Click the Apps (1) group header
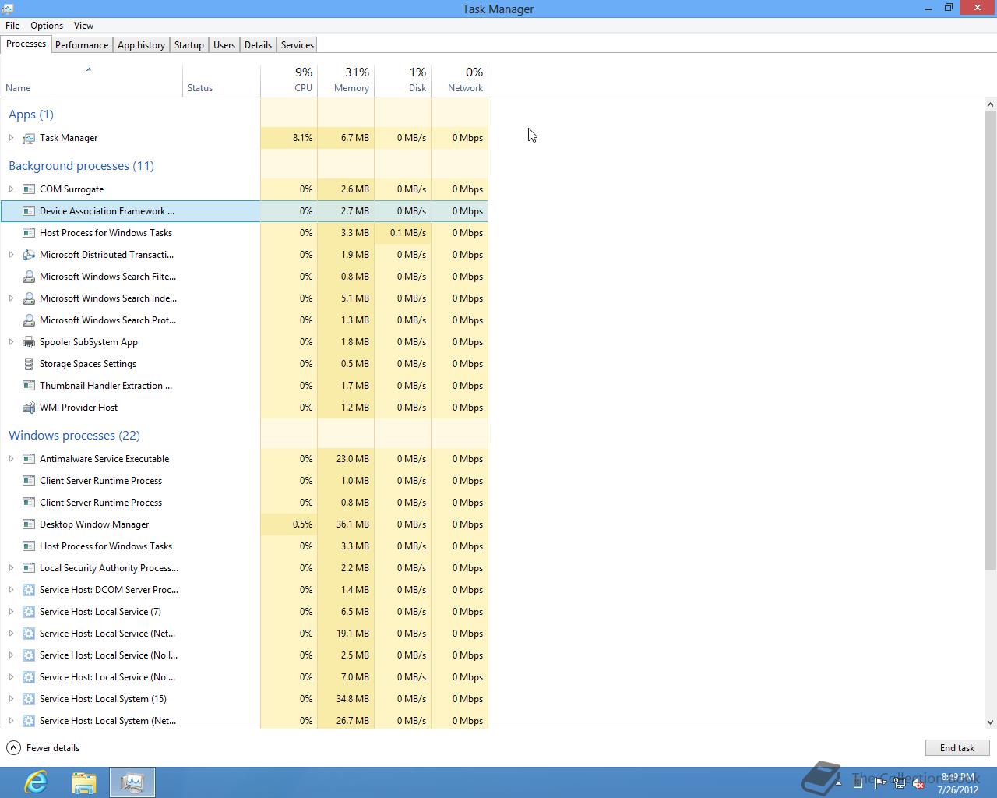Screen dimensions: 997x798 (31, 115)
